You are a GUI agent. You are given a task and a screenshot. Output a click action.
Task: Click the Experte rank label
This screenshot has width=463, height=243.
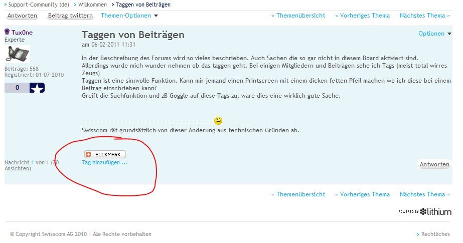click(15, 40)
